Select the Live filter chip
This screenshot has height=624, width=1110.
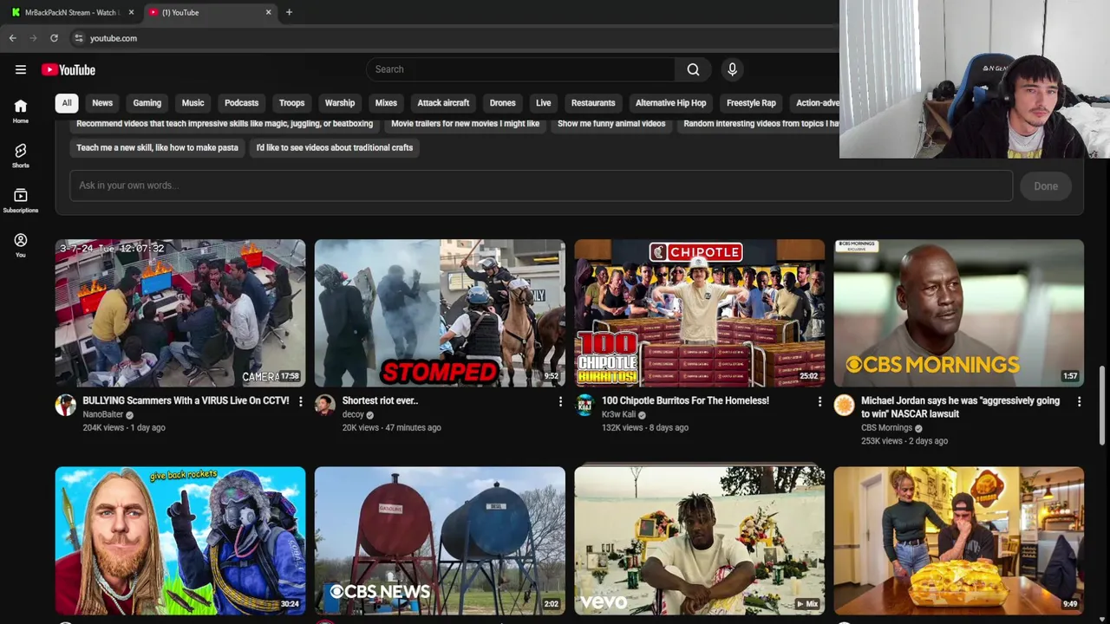coord(544,103)
